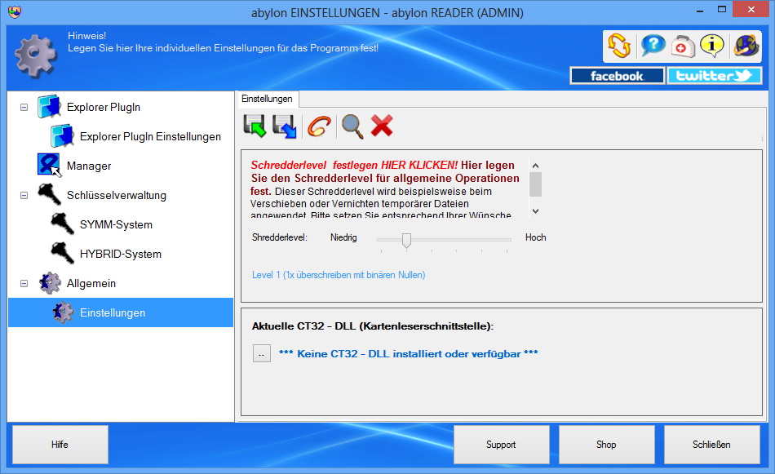Click the Support button

(501, 445)
